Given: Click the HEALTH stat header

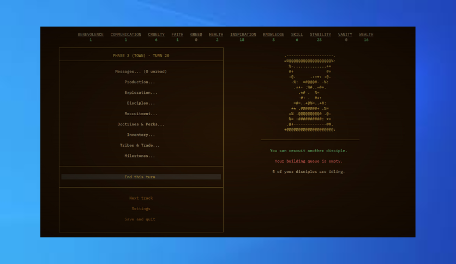Looking at the screenshot, I should (216, 34).
